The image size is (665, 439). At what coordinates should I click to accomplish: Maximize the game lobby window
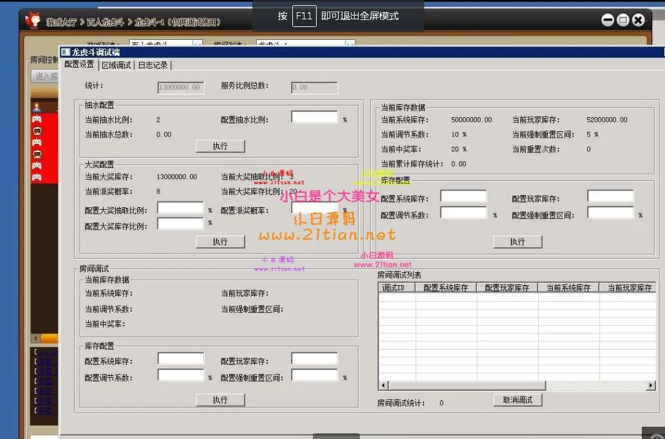[x=623, y=21]
